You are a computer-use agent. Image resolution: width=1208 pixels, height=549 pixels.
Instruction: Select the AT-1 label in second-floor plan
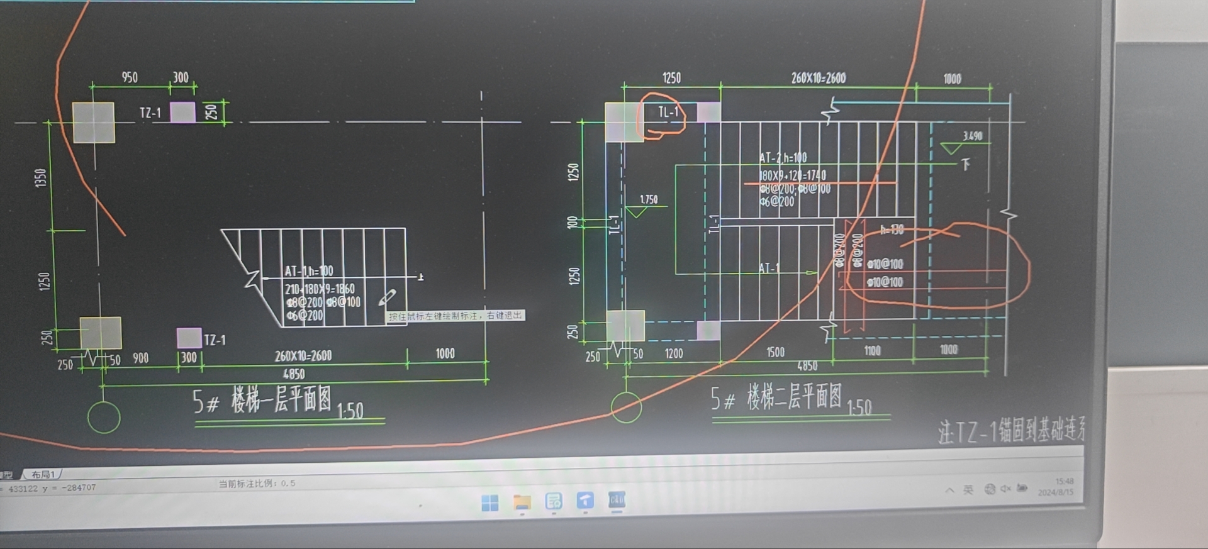[768, 268]
